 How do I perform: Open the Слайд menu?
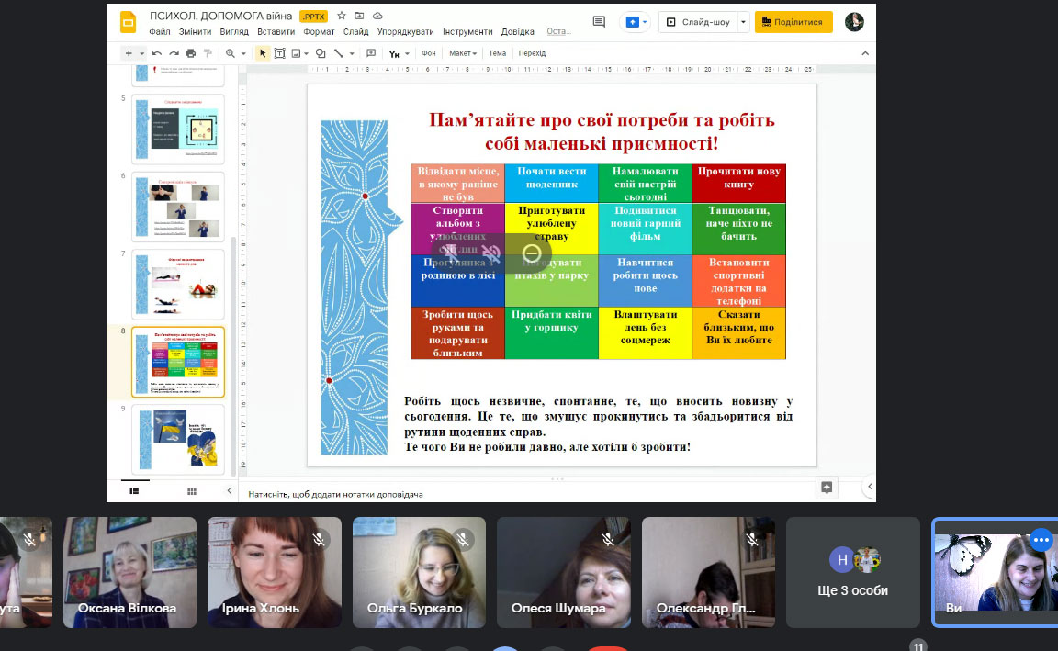tap(355, 32)
